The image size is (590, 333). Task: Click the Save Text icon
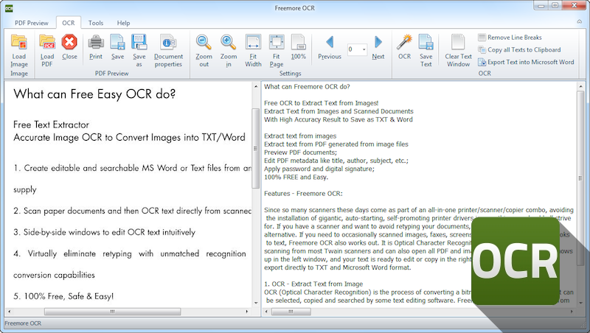[x=426, y=42]
